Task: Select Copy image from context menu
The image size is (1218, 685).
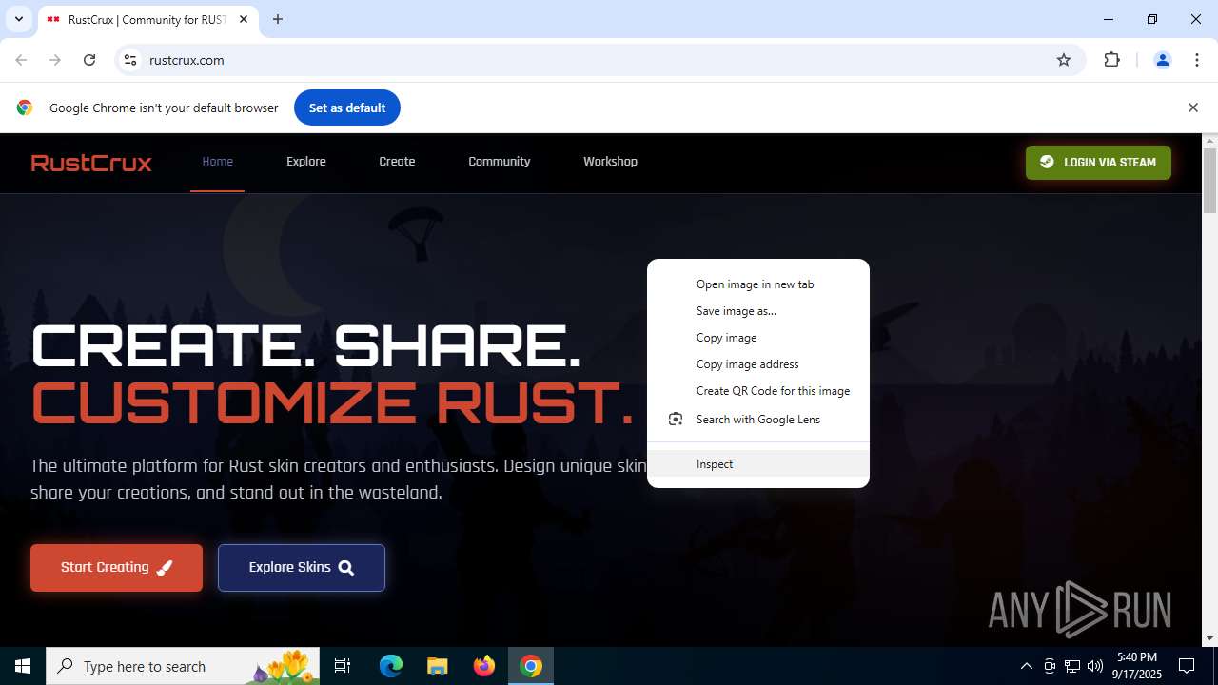Action: click(758, 338)
